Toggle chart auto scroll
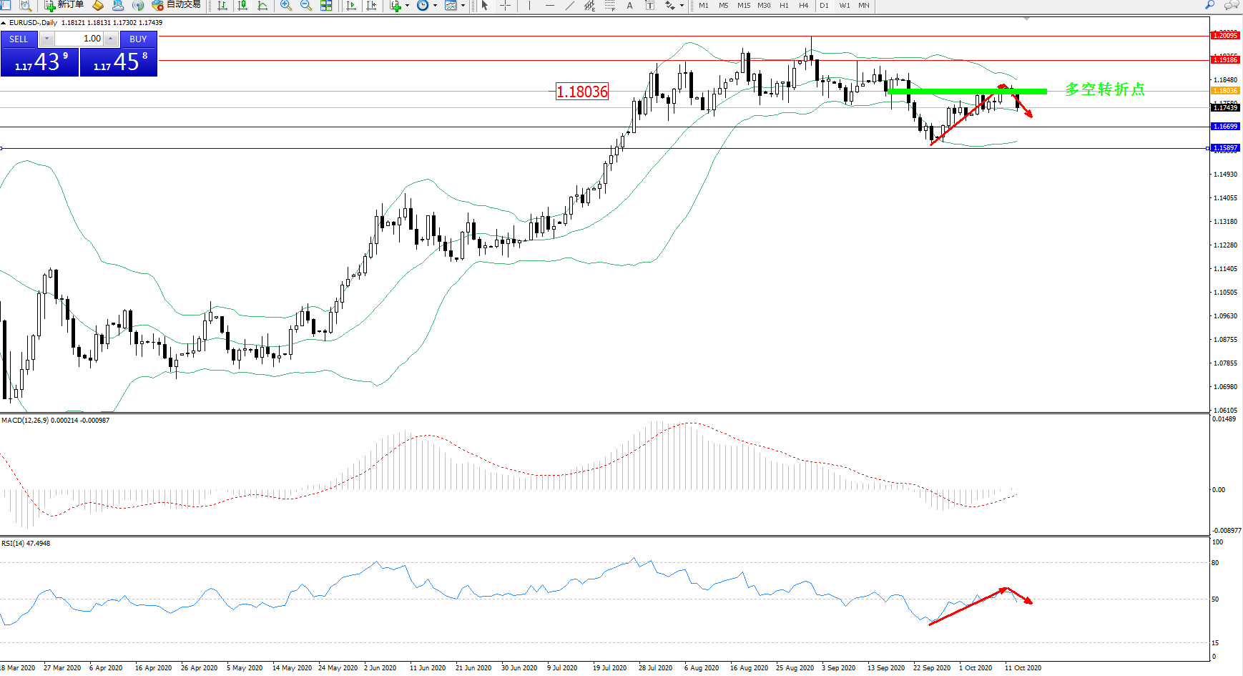1243x676 pixels. point(351,6)
